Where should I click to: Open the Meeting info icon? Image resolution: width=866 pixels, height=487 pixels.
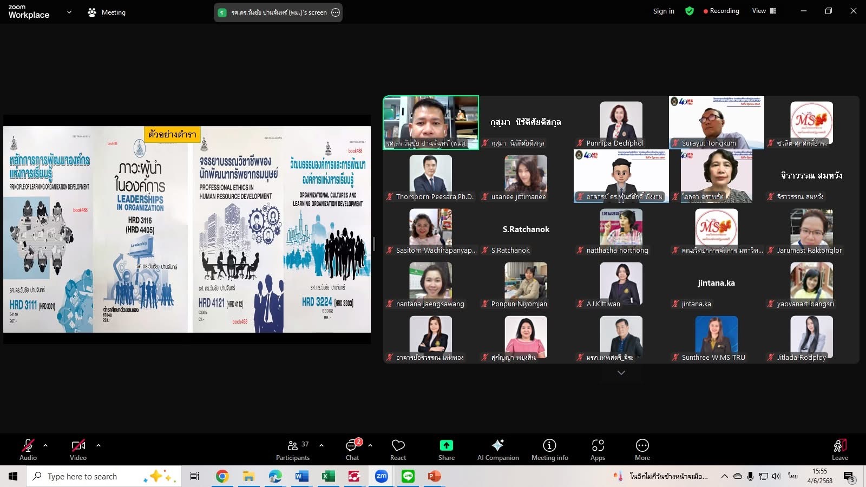[549, 445]
